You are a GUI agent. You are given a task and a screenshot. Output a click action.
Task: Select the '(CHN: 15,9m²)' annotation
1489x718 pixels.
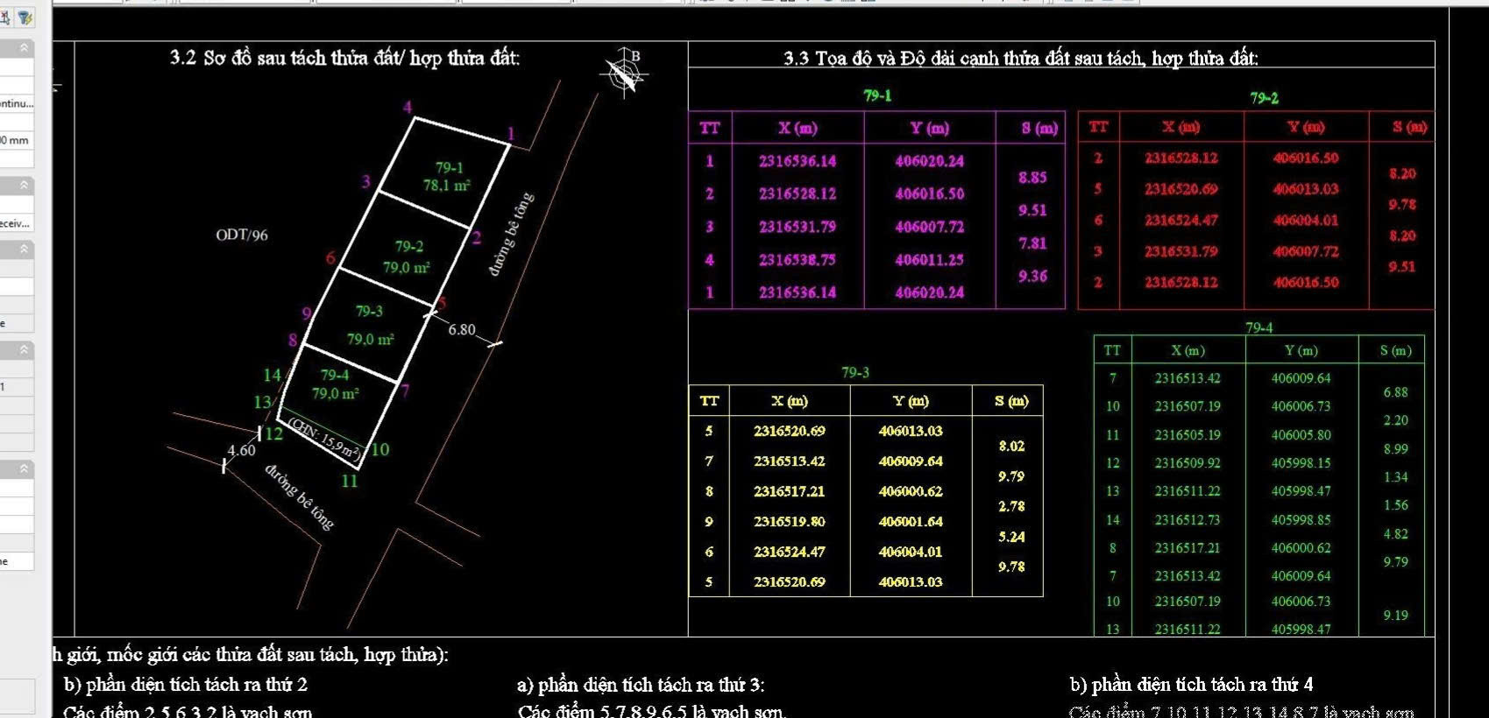(324, 440)
